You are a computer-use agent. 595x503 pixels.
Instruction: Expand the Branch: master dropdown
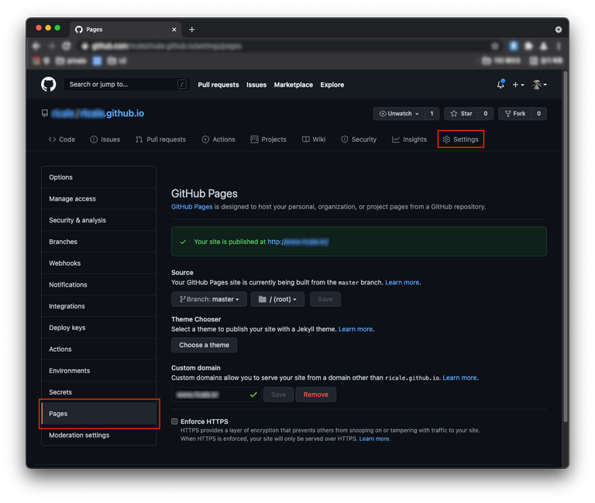tap(209, 299)
